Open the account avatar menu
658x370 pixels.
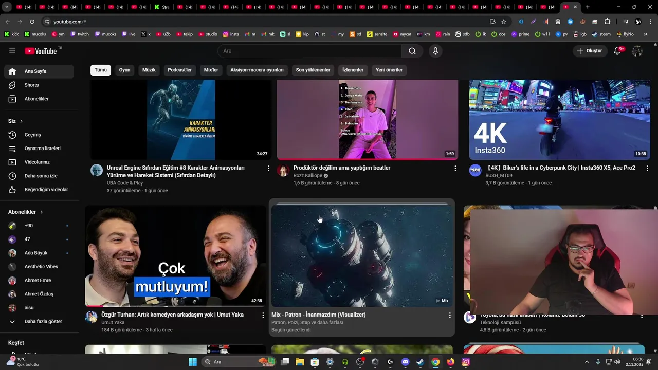pyautogui.click(x=637, y=51)
